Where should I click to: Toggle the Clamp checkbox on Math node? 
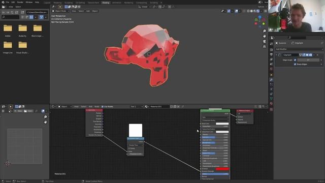click(x=129, y=148)
